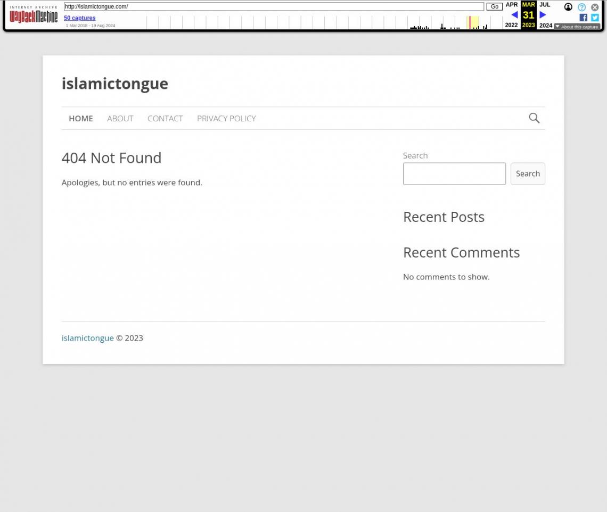Viewport: 607px width, 512px height.
Task: Go to previous capture arrow
Action: coord(514,15)
